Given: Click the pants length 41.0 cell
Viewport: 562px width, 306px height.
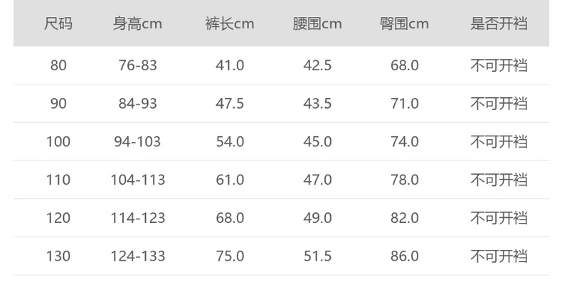Looking at the screenshot, I should pyautogui.click(x=230, y=65).
